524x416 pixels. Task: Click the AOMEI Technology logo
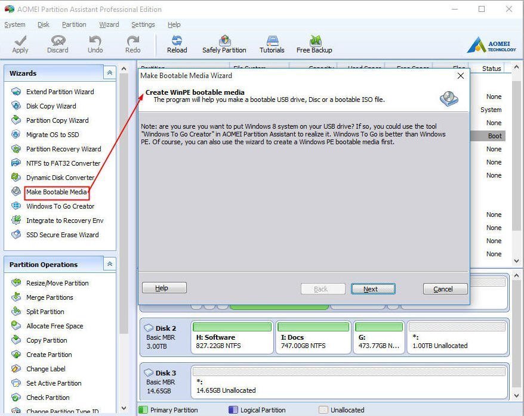[491, 45]
